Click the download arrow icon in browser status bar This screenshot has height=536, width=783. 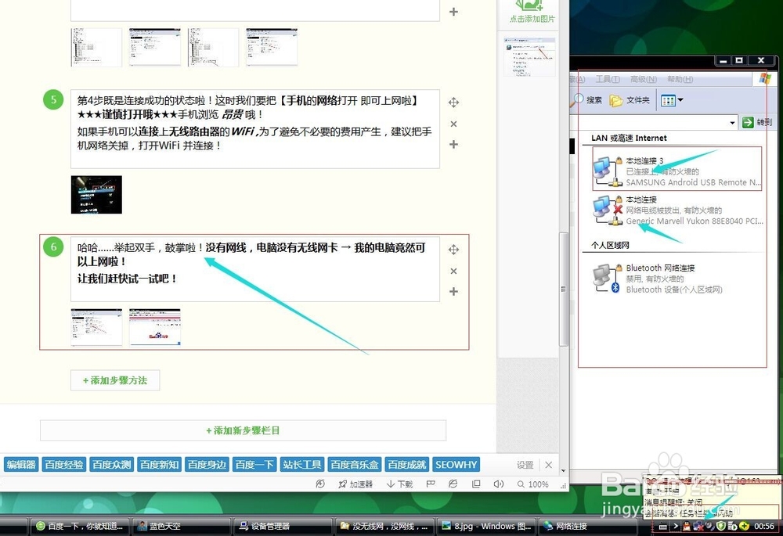tap(390, 484)
